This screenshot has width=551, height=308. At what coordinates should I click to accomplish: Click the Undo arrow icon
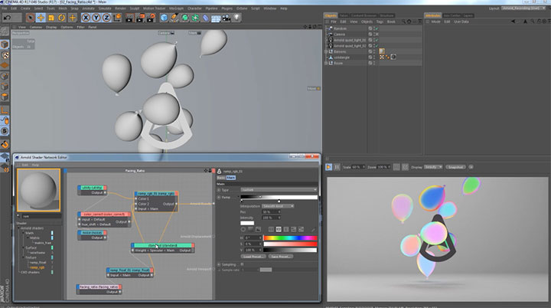click(7, 18)
